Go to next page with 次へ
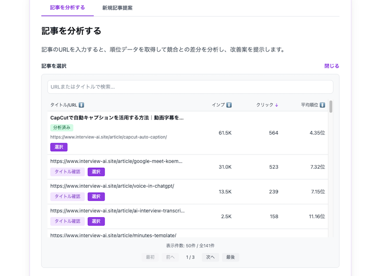Viewport: 370px width, 276px height. coord(210,257)
